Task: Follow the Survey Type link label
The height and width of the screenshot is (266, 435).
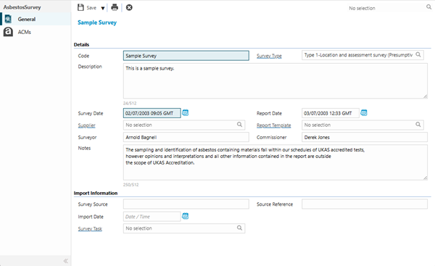Action: (269, 56)
